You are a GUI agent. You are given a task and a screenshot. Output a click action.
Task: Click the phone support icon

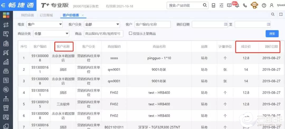click(245, 6)
